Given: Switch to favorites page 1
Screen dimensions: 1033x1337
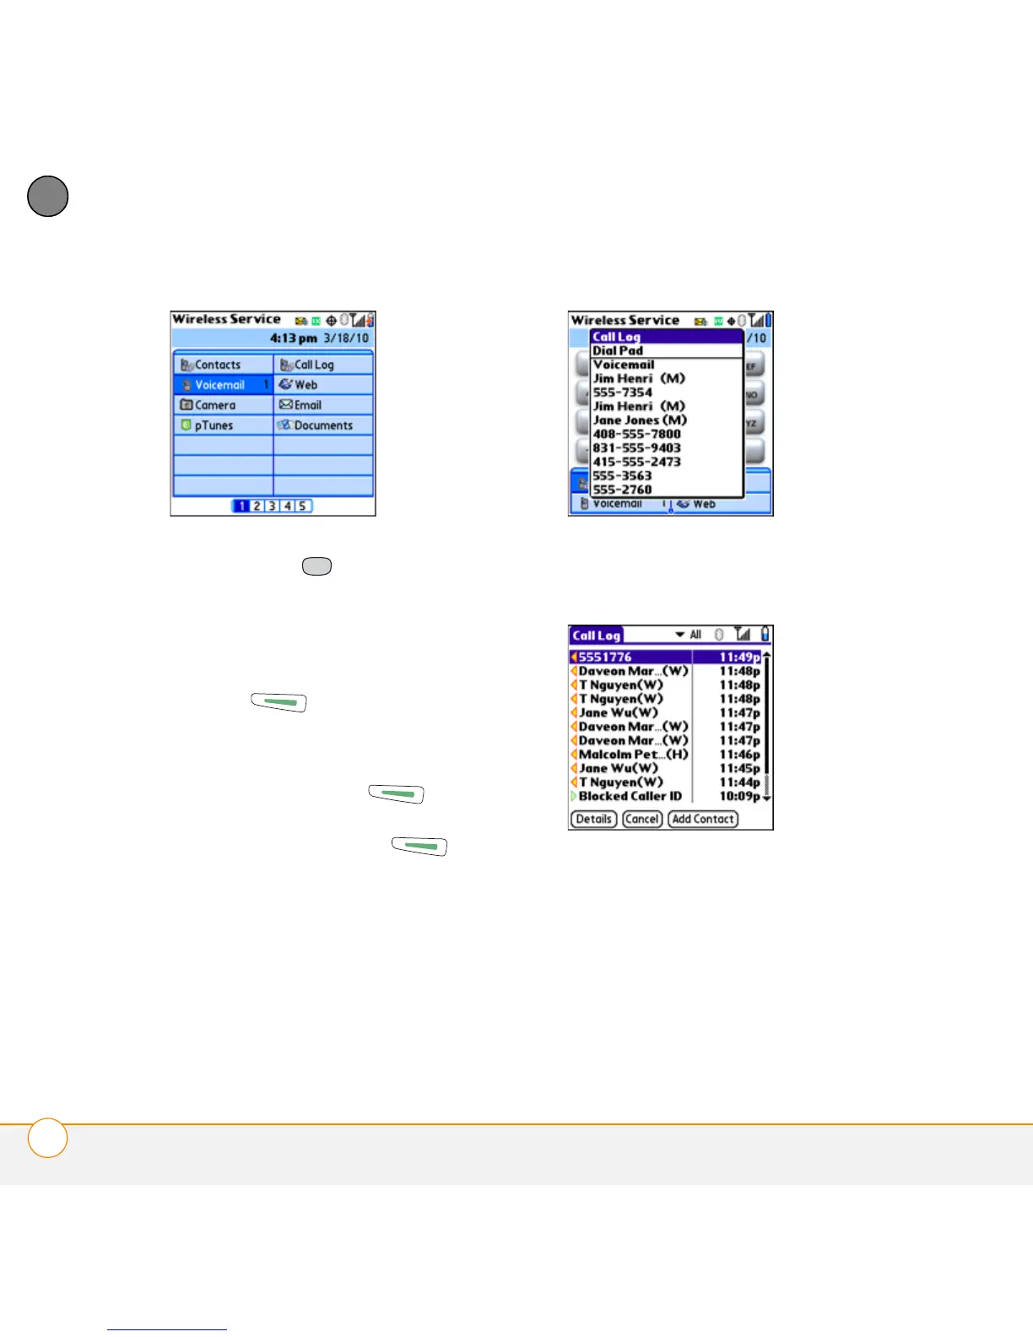Looking at the screenshot, I should coord(241,506).
